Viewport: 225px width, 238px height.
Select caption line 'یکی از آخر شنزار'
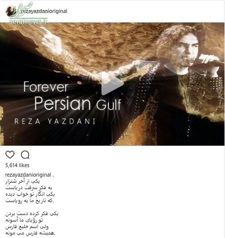click(x=22, y=181)
